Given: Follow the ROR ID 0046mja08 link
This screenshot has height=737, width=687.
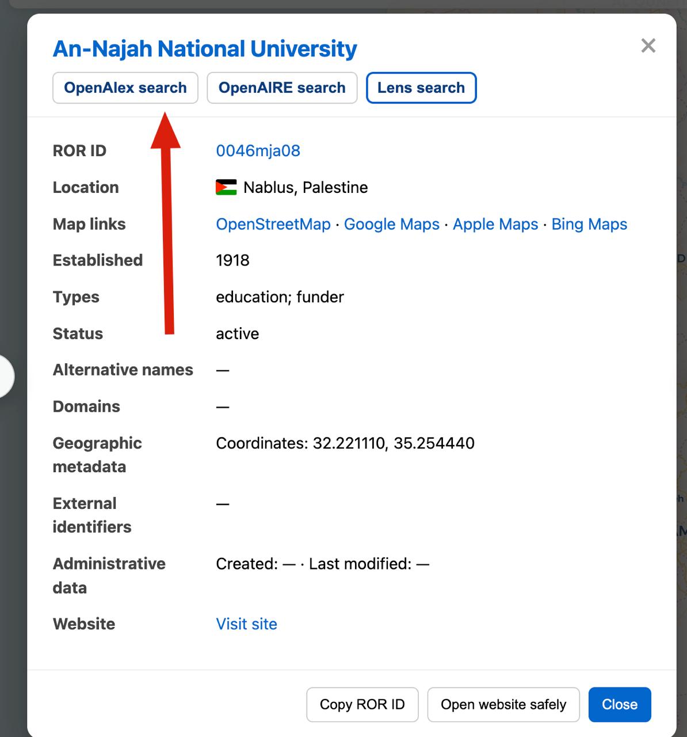Looking at the screenshot, I should [x=258, y=151].
